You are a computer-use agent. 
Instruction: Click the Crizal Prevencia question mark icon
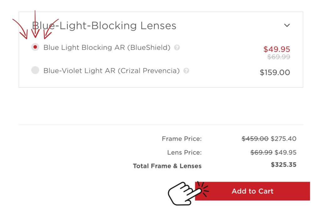[186, 70]
